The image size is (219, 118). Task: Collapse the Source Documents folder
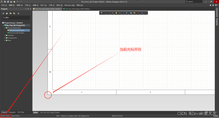pos(5,28)
